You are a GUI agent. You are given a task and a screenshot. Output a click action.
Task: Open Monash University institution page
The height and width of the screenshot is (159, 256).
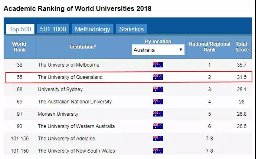pos(58,114)
